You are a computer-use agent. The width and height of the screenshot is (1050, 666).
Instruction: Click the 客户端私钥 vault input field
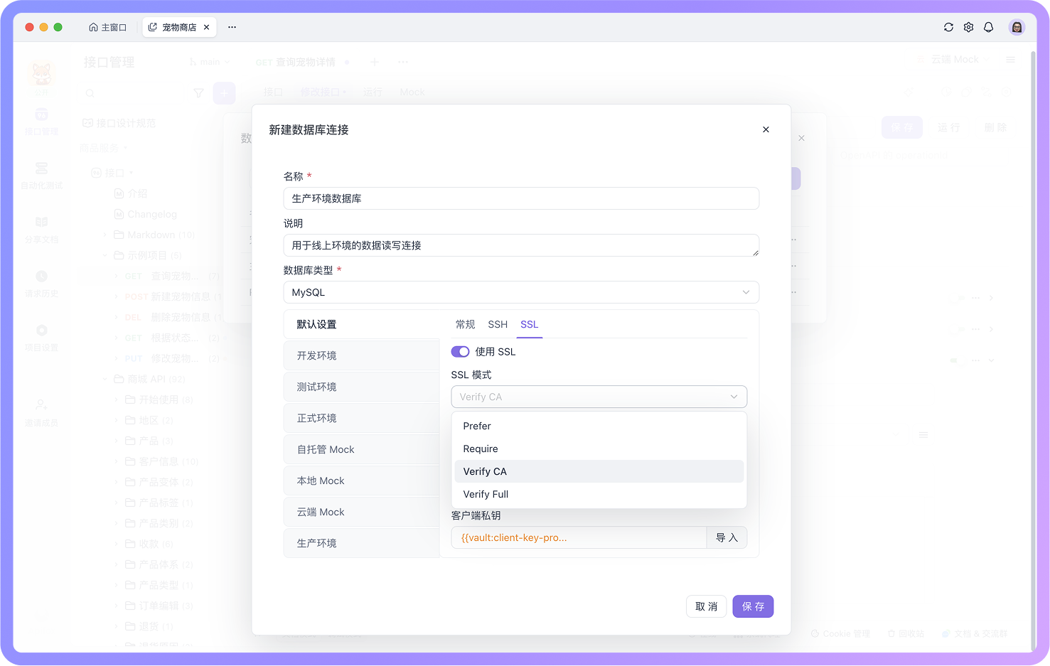point(579,537)
